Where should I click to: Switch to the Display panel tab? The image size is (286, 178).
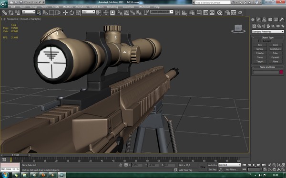[x=276, y=19]
